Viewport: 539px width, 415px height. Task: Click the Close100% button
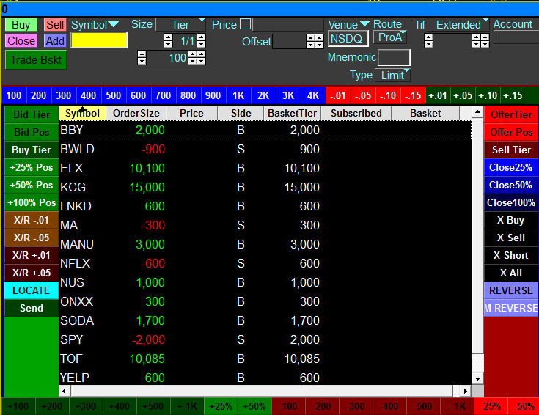[511, 202]
